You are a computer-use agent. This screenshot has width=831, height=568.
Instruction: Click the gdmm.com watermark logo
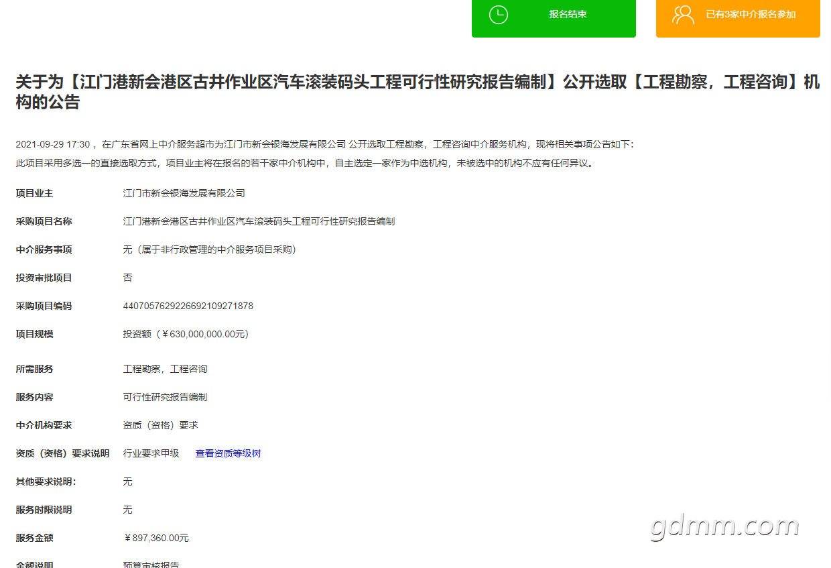click(x=724, y=526)
